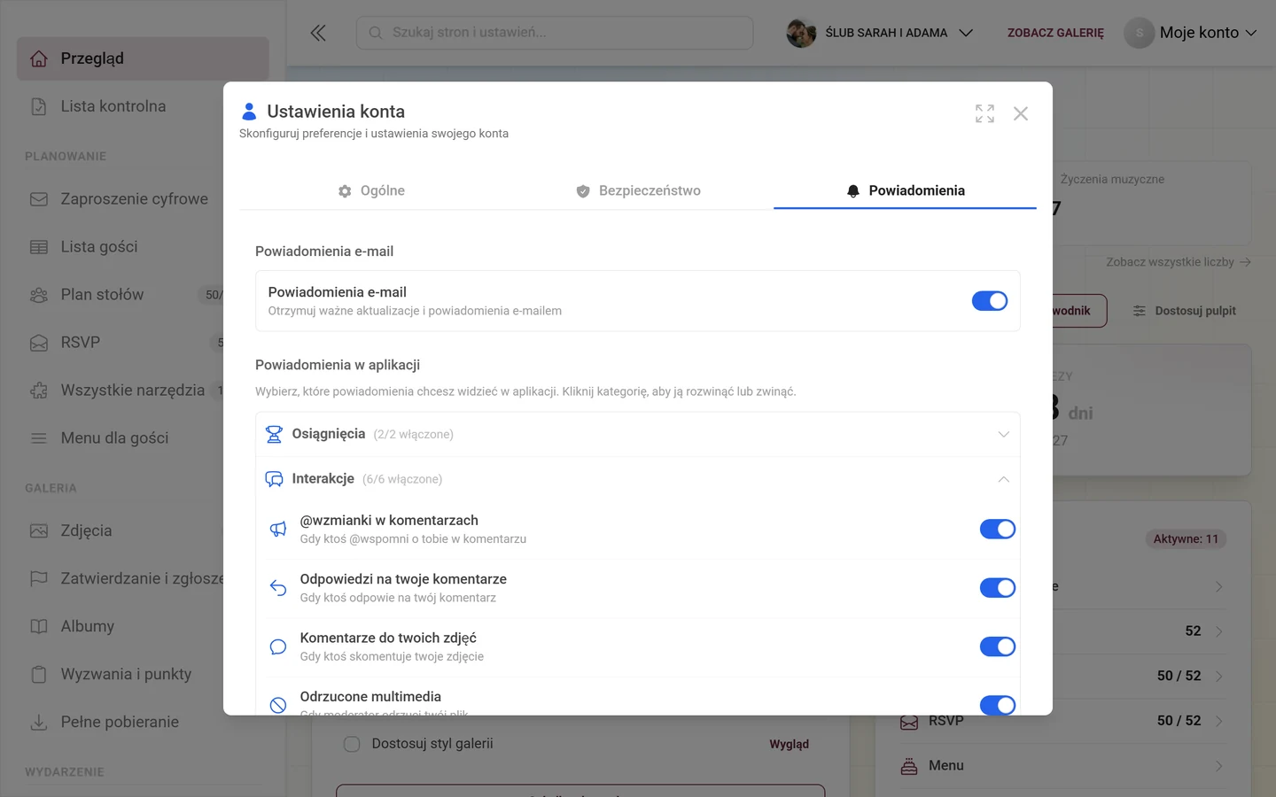Collapse the Interakcje category
The width and height of the screenshot is (1276, 797).
pyautogui.click(x=637, y=479)
